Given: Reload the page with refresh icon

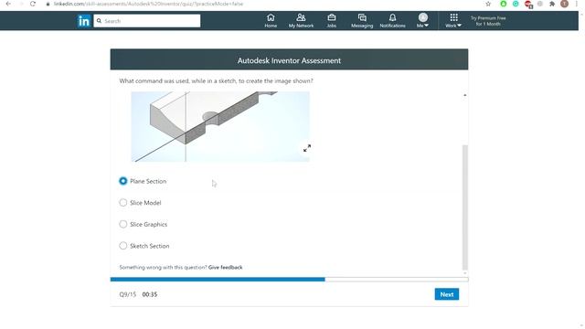Looking at the screenshot, I should tap(33, 4).
